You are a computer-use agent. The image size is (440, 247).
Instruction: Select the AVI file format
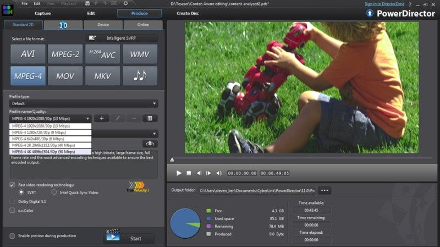[x=28, y=54]
